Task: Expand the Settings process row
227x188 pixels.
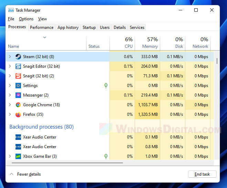Action: click(x=10, y=85)
